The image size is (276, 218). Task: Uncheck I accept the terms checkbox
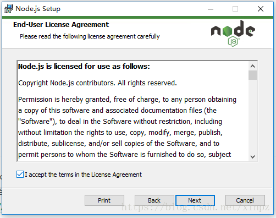[x=20, y=175]
